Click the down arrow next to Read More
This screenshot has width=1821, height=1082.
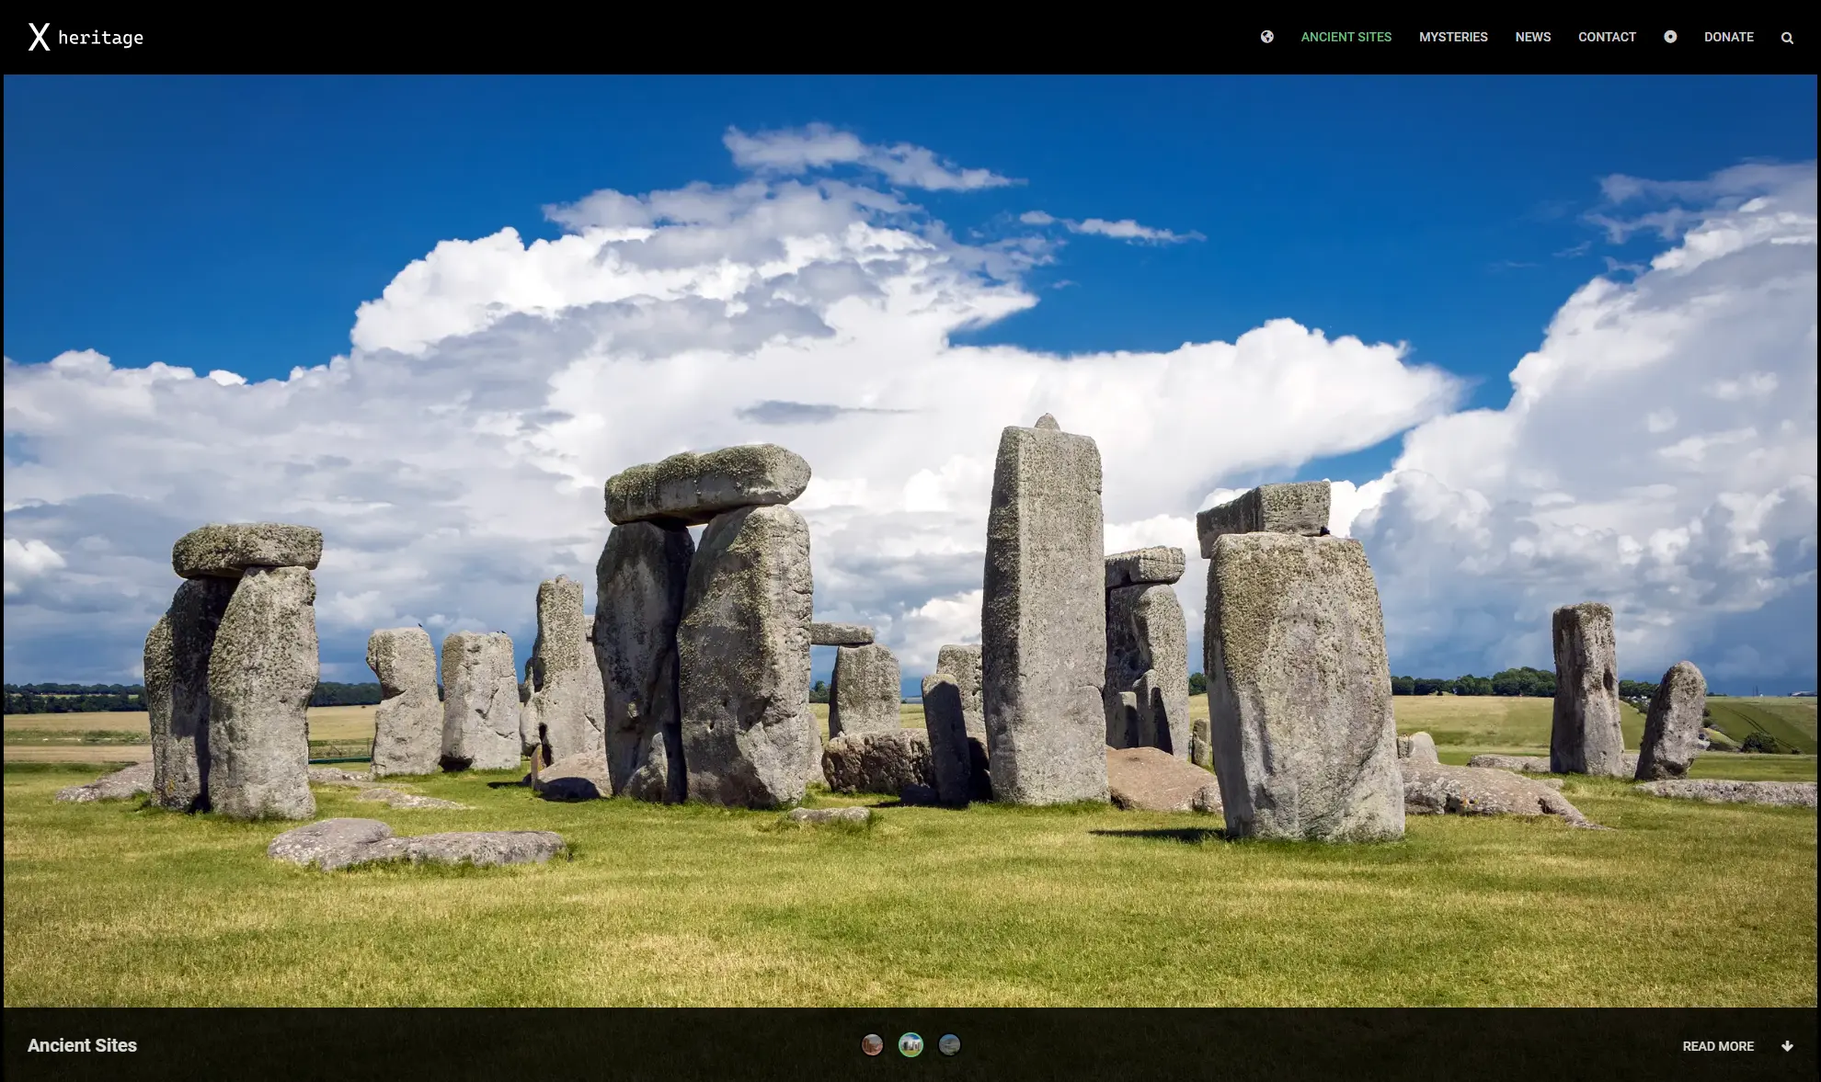(1787, 1046)
